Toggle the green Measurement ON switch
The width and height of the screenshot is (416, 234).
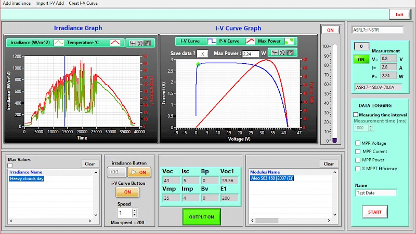(361, 59)
